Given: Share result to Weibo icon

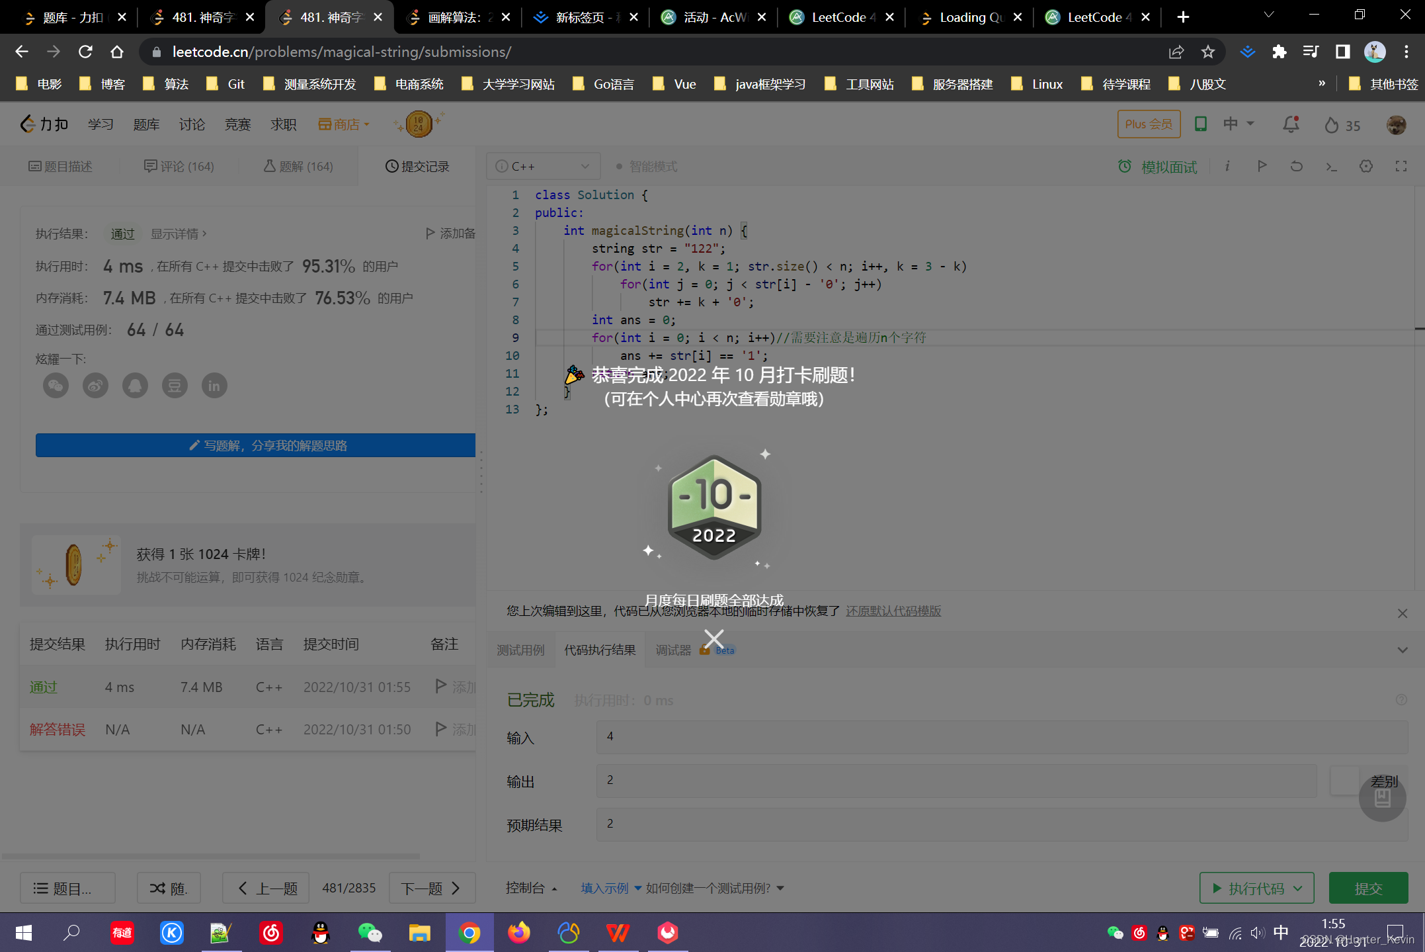Looking at the screenshot, I should [95, 386].
